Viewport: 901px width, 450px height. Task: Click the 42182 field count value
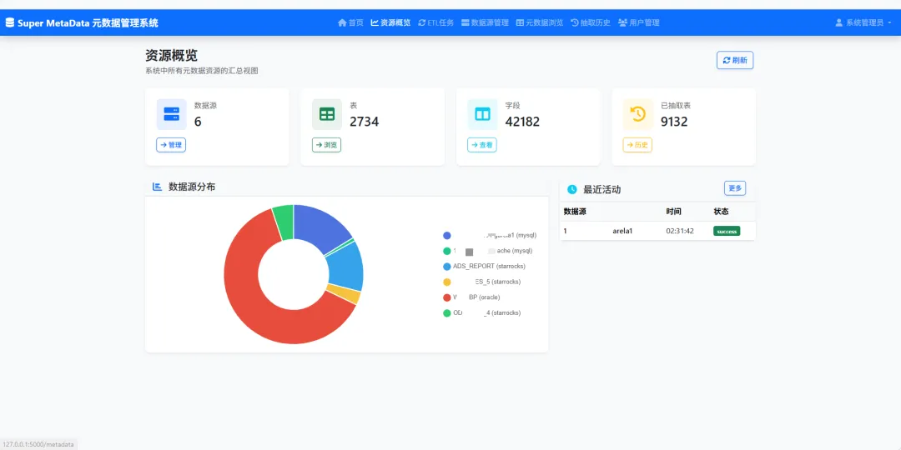click(522, 122)
